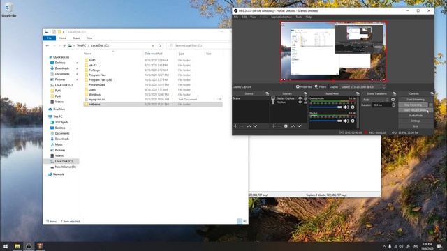This screenshot has width=447, height=251.
Task: Open the OBS Help menu
Action: click(x=309, y=17)
